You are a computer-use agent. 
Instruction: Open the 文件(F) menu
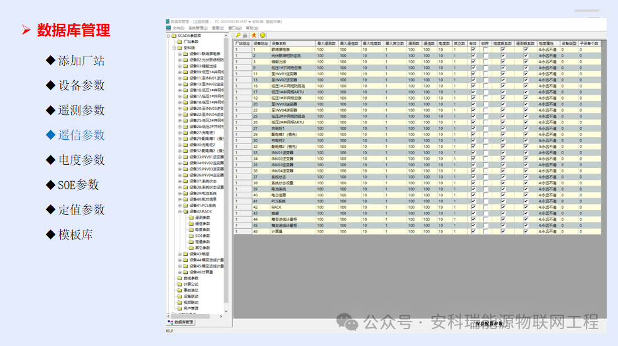178,28
